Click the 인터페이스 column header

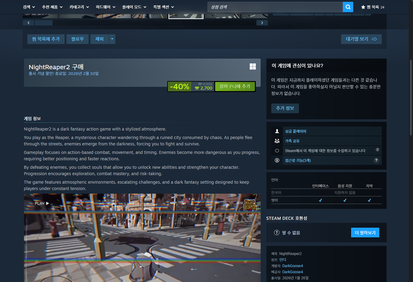tap(320, 186)
